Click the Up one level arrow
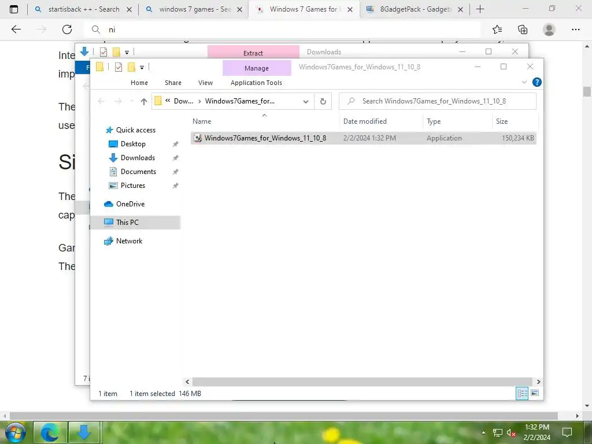The image size is (592, 444). (143, 101)
